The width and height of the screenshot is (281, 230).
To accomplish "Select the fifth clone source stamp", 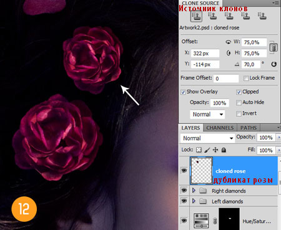I will [x=262, y=16].
